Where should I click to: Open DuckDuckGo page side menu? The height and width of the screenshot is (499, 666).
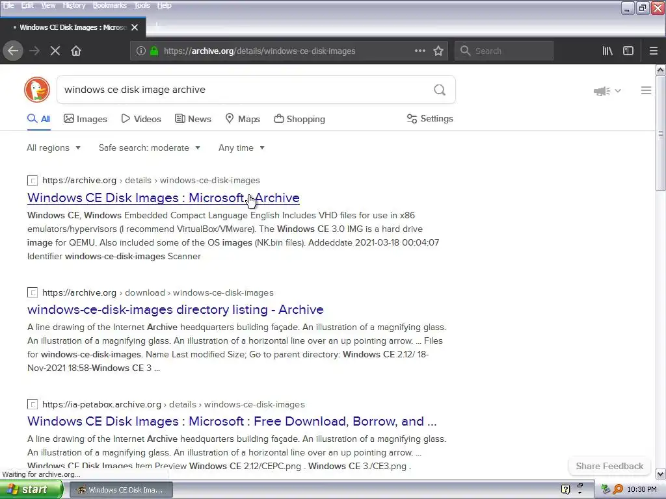pyautogui.click(x=646, y=90)
